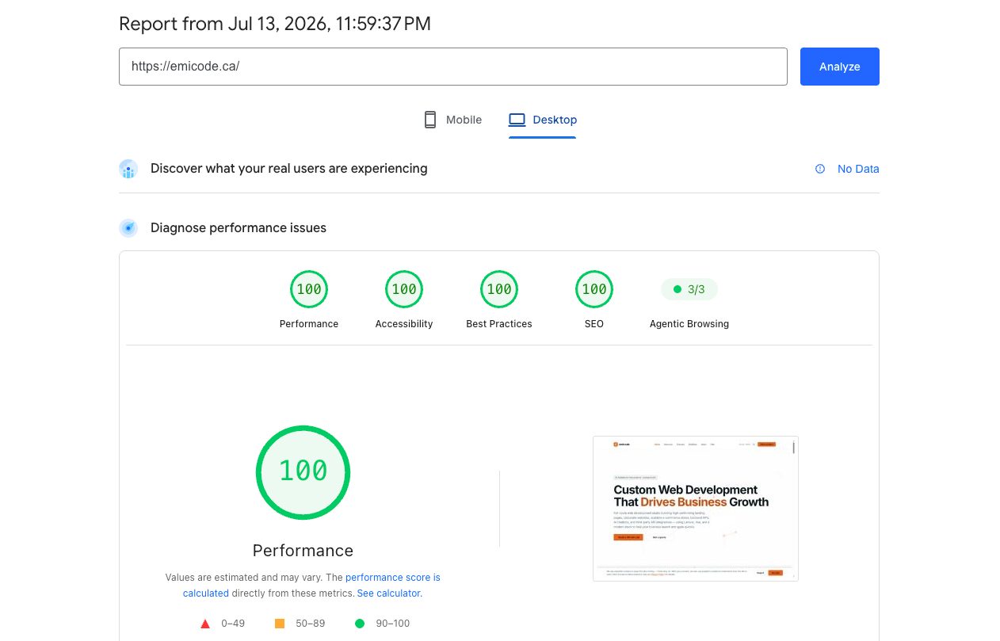Jump to the Best Practices 100 gauge
This screenshot has width=1000, height=641.
pos(499,289)
